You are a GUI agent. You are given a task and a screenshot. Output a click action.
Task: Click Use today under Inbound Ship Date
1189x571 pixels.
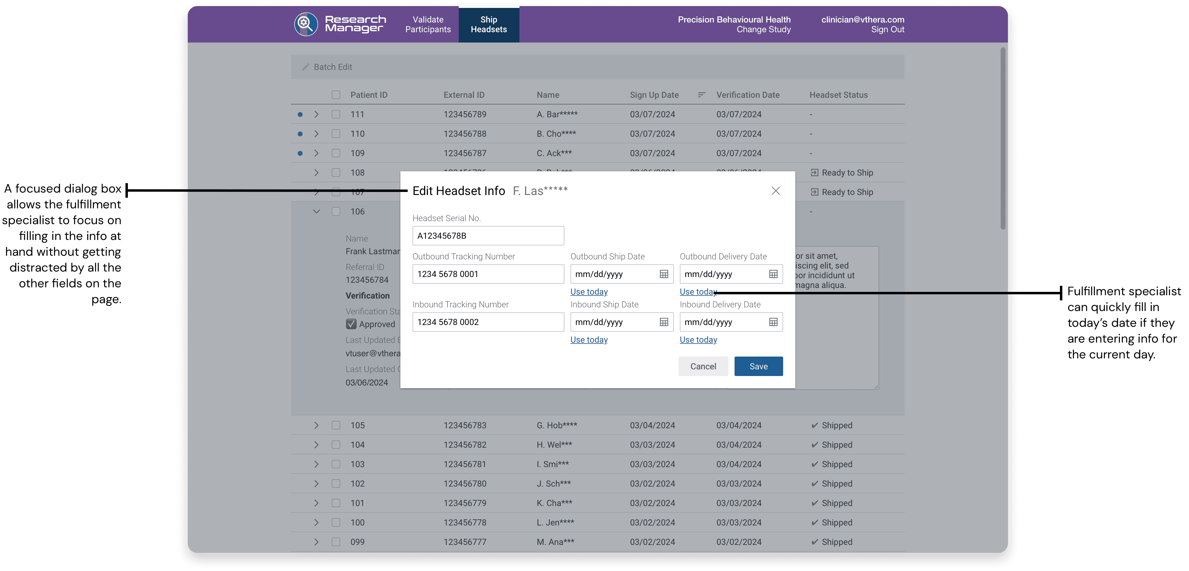click(588, 340)
